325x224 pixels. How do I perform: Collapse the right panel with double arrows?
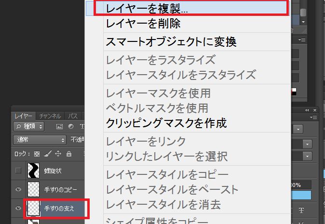tap(307, 110)
